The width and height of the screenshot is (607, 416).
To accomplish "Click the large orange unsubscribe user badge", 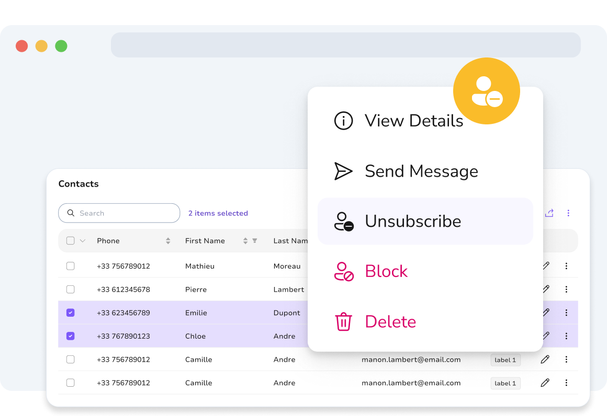I will [x=486, y=91].
